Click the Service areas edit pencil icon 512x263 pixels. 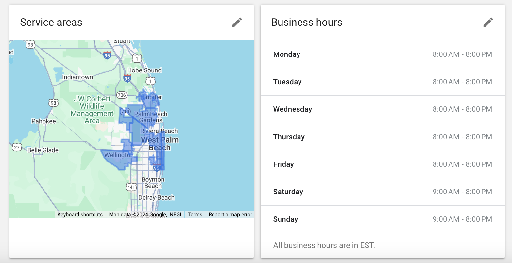point(237,22)
